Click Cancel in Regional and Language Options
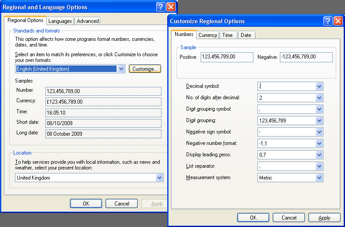345x227 pixels. [122, 204]
